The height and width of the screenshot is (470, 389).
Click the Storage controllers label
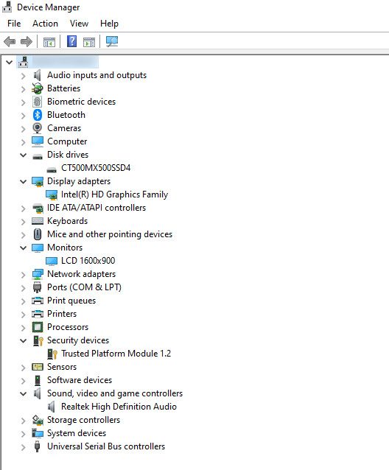[83, 420]
